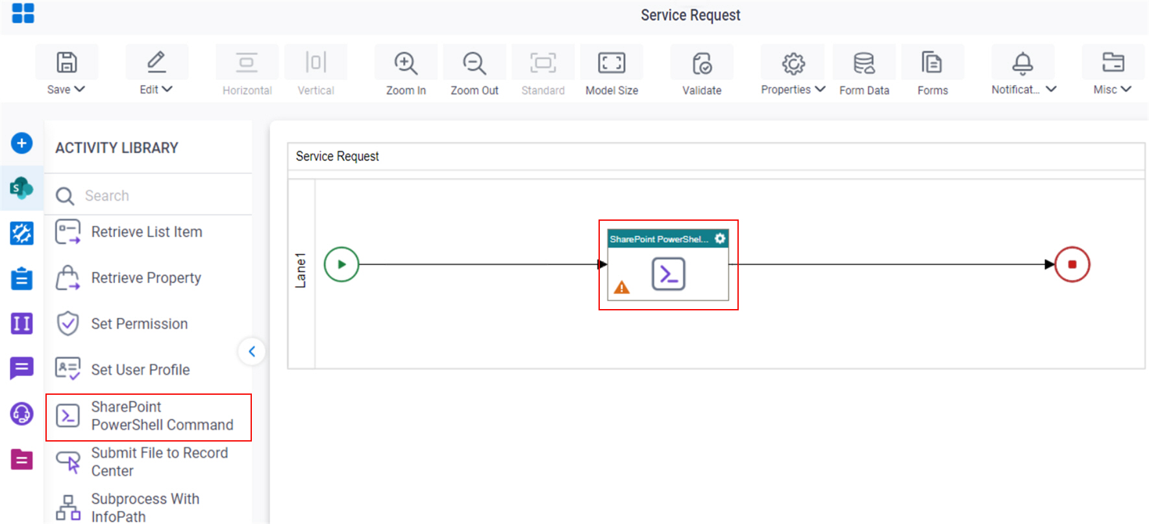Click the orange warning triangle on activity
The width and height of the screenshot is (1149, 524).
622,287
